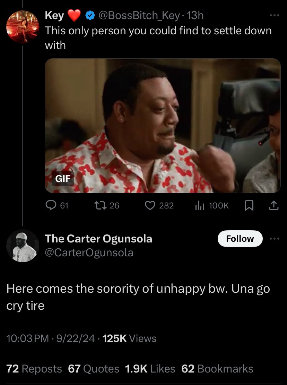This screenshot has height=385, width=287.
Task: Play the GIF in Key's post
Action: click(x=163, y=126)
